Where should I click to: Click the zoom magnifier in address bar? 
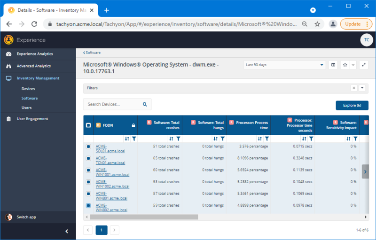[x=305, y=24]
